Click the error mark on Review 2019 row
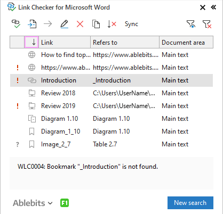223x214 pixels. click(18, 106)
